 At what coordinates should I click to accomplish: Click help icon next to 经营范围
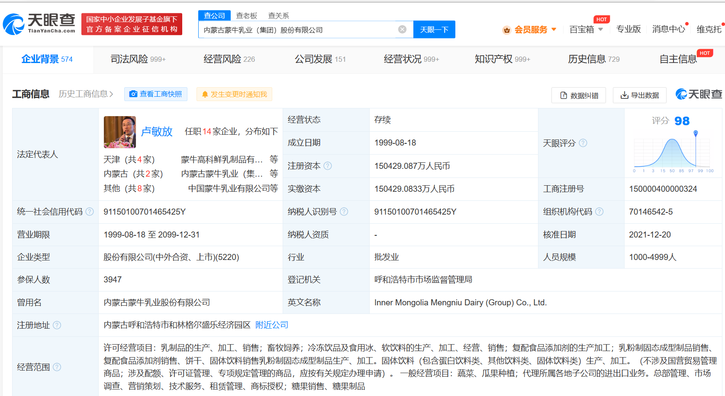coord(57,367)
